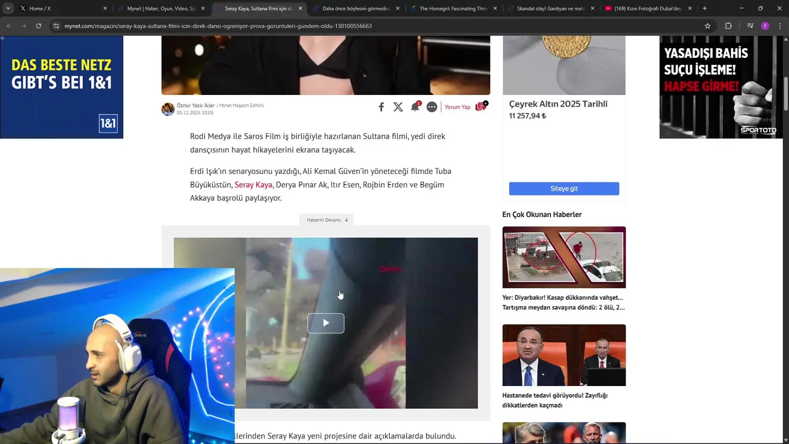Screen dimensions: 789x444
Task: Click the article date 05.11.2025 10:05
Action: 195,113
